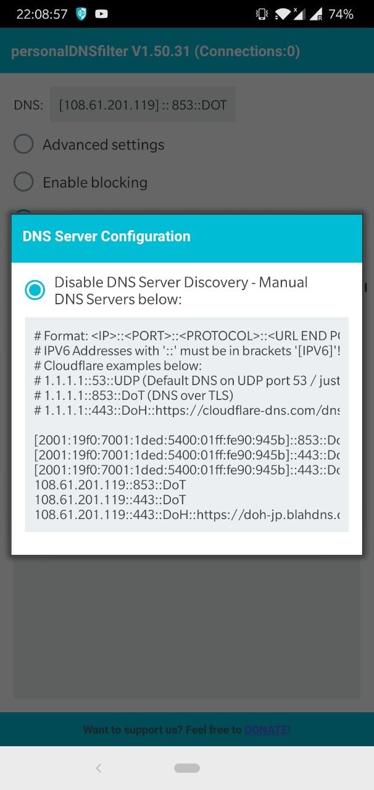374x790 pixels.
Task: Click the 108.61.201.119::853::DoT server line
Action: click(110, 485)
